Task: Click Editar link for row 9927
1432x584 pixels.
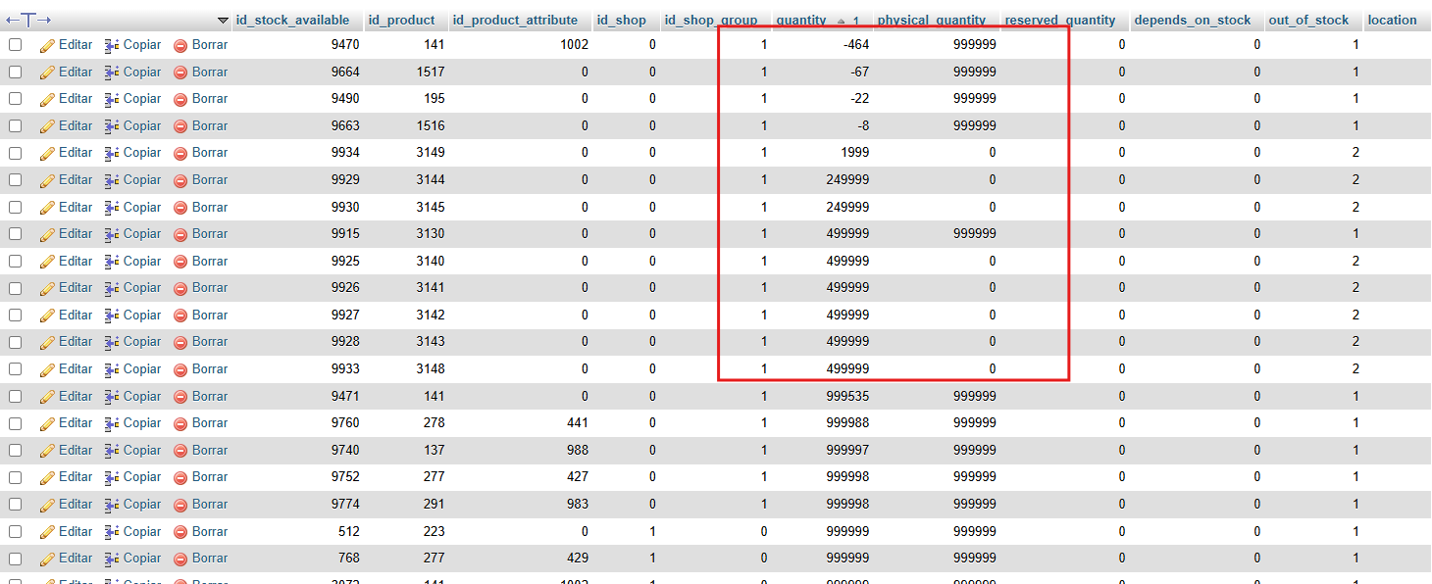Action: 76,316
